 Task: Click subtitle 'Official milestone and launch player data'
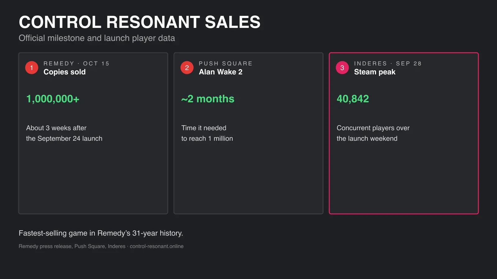tap(97, 38)
